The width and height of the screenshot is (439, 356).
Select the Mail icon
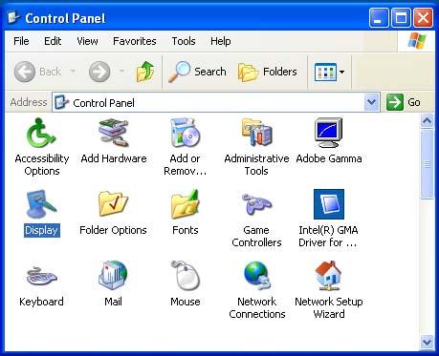click(114, 276)
